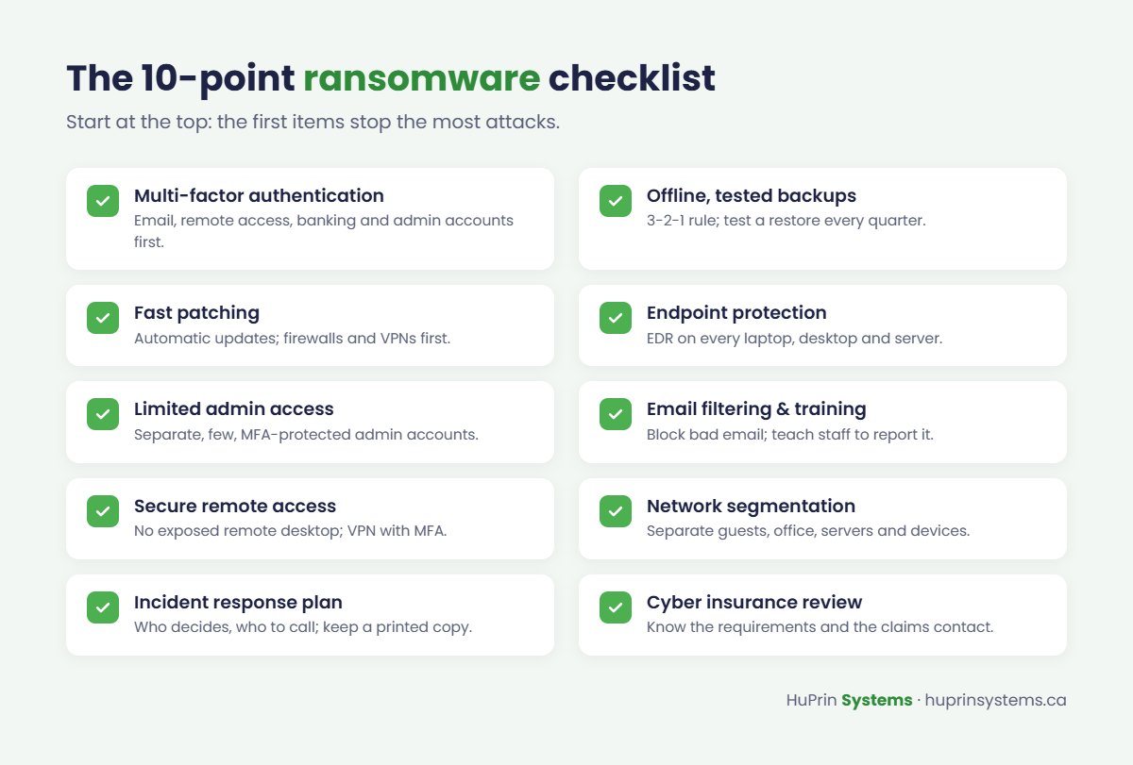Screen dimensions: 1133x765
Task: Click the 'Limited admin access' heading
Action: pyautogui.click(x=234, y=409)
